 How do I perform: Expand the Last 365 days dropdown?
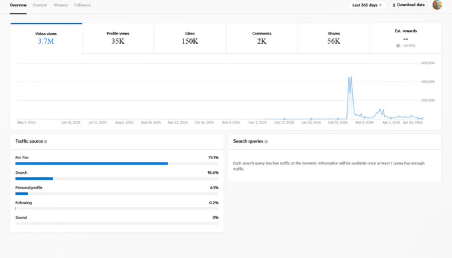tap(367, 5)
